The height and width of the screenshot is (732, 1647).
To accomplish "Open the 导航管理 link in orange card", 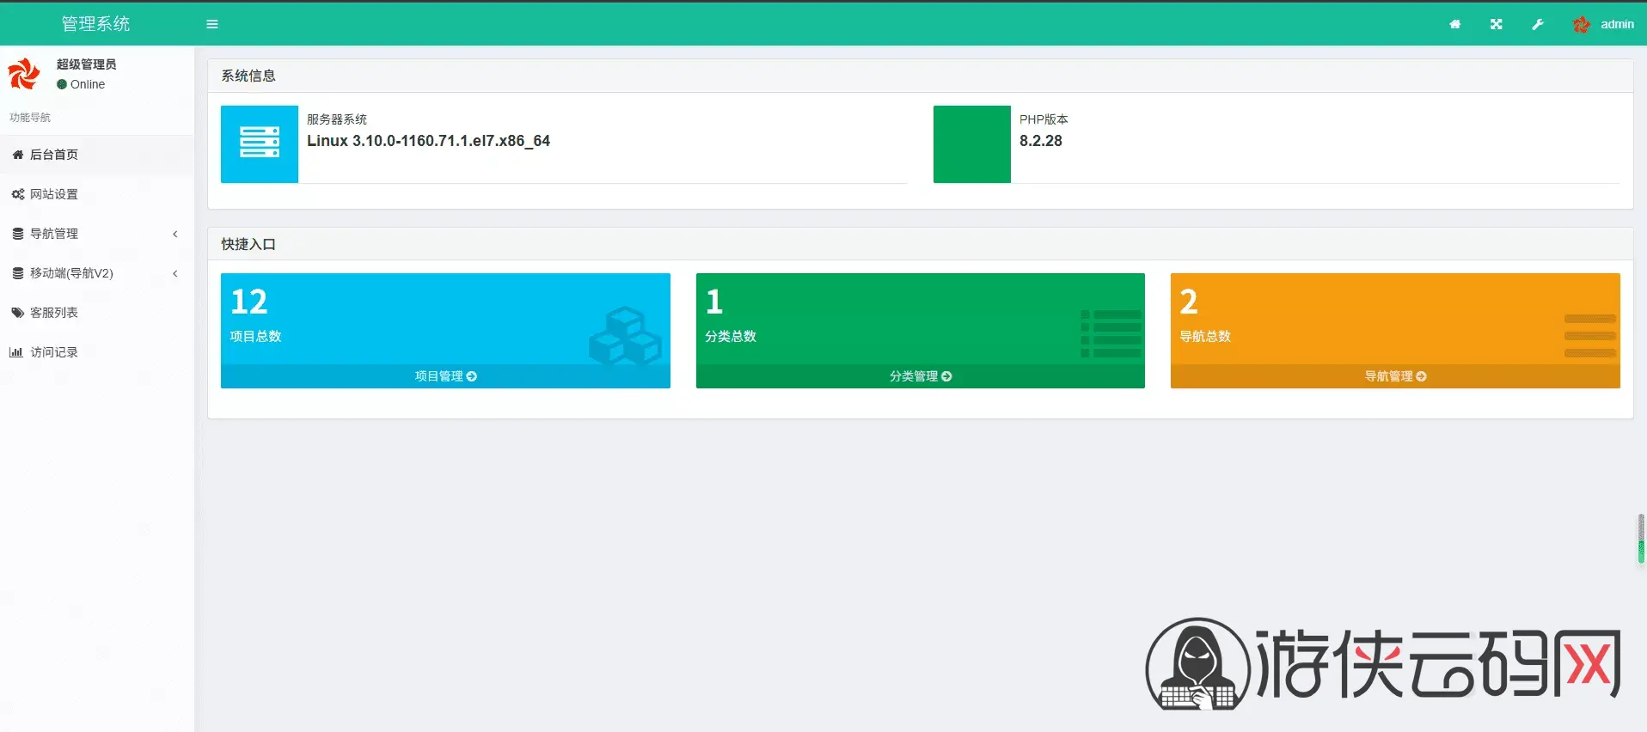I will (x=1395, y=376).
